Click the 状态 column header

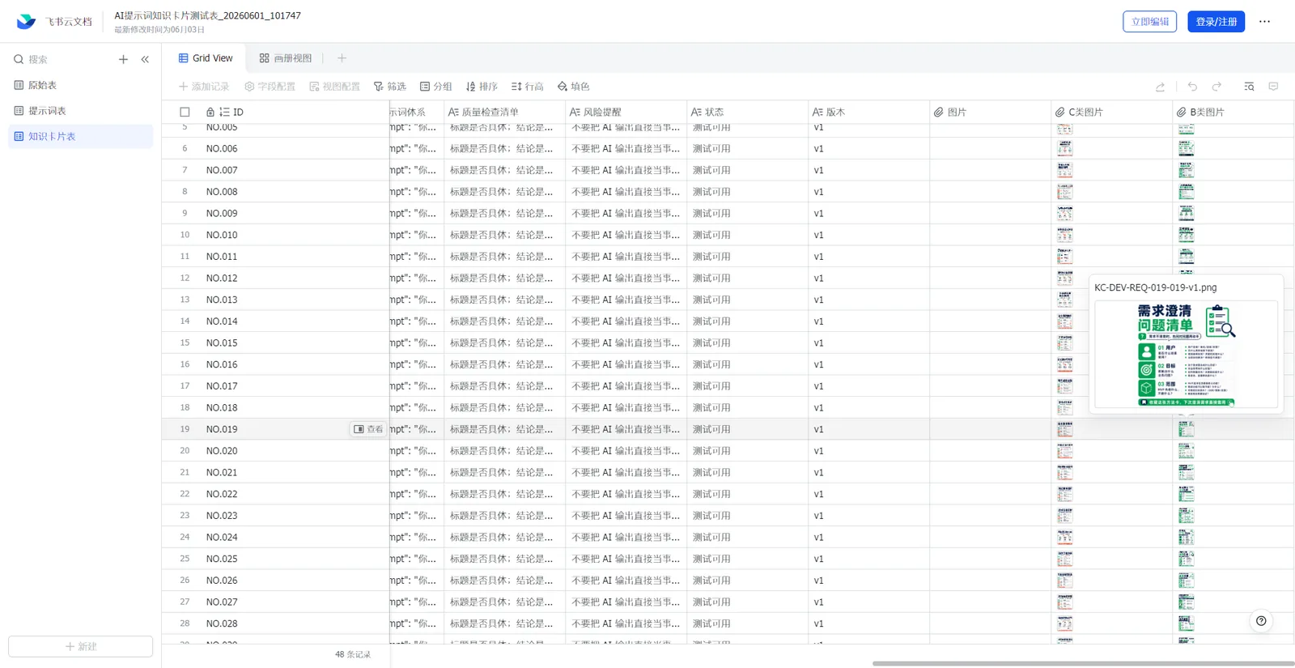point(747,113)
